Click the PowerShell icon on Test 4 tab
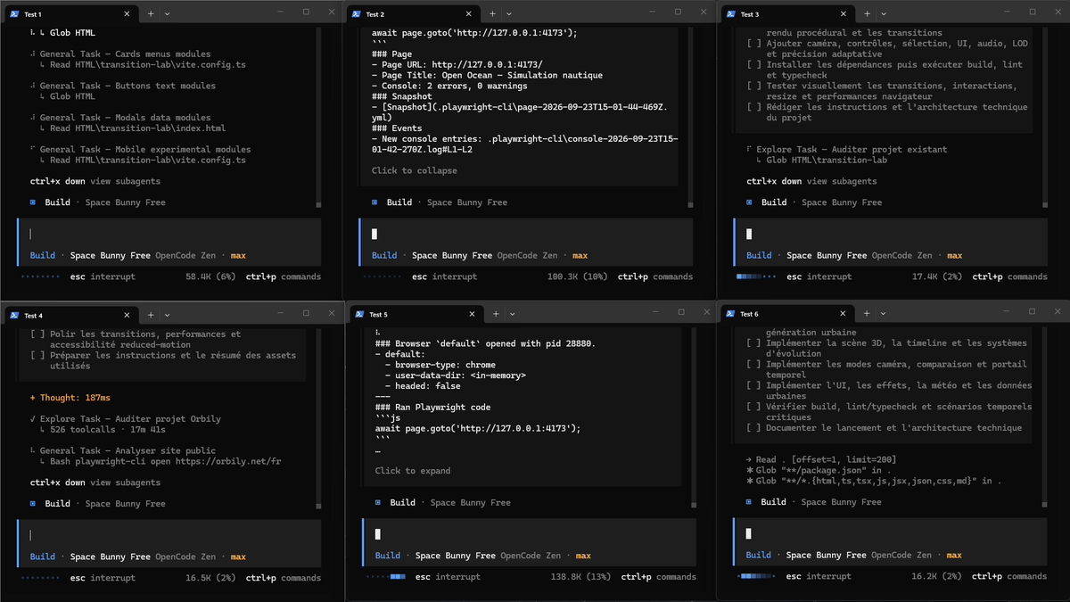The width and height of the screenshot is (1070, 602). tap(12, 315)
